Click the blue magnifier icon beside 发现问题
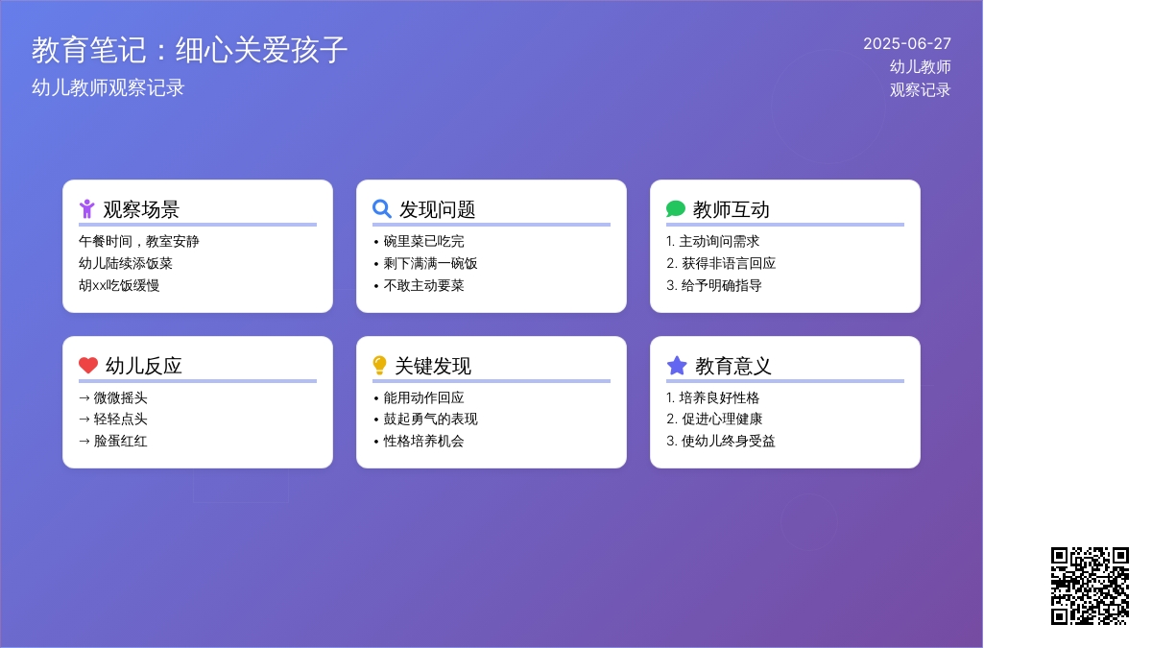Screen dimensions: 1152x648 382,208
